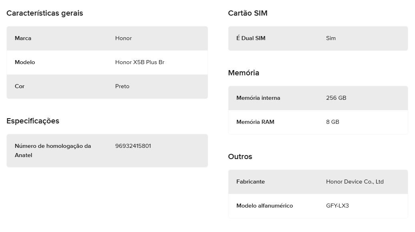Click the Número de homologação da Anatel label
Viewport: 415px width, 232px height.
point(53,151)
